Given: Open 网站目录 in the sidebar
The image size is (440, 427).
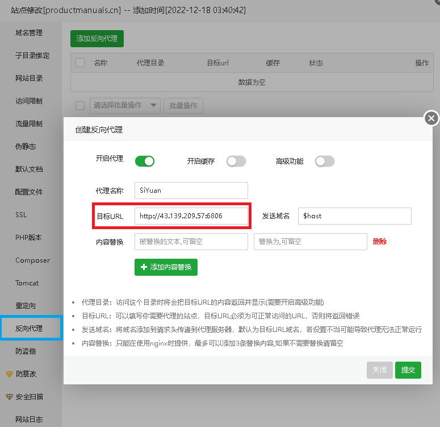Looking at the screenshot, I should click(x=29, y=78).
